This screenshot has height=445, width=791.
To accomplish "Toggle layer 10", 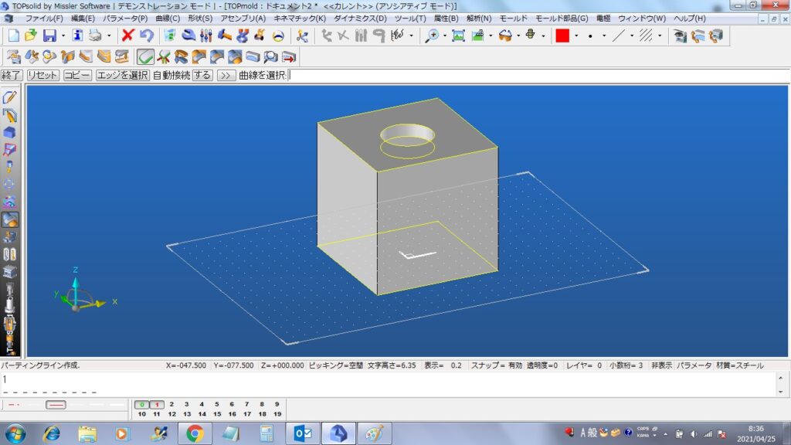I will point(142,414).
